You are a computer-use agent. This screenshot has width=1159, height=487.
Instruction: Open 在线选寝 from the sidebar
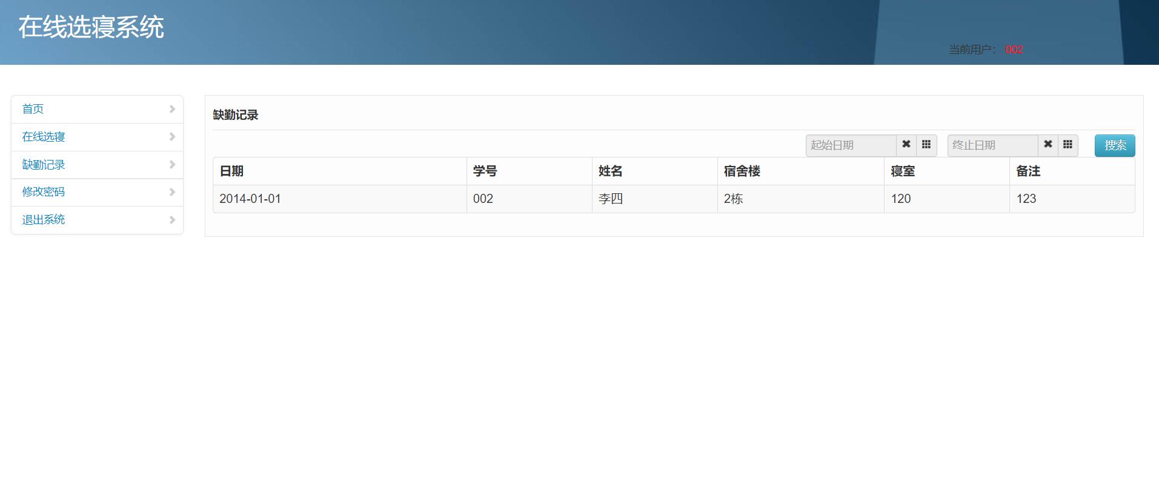tap(97, 137)
